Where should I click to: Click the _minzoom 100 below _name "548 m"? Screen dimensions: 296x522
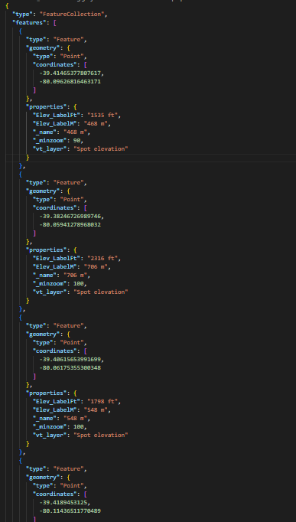(79, 426)
